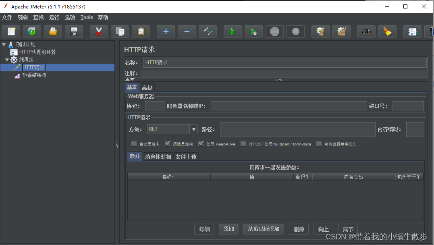Enable 与浏览器兼容的头 checkbox
Image resolution: width=434 pixels, height=245 pixels.
point(319,144)
